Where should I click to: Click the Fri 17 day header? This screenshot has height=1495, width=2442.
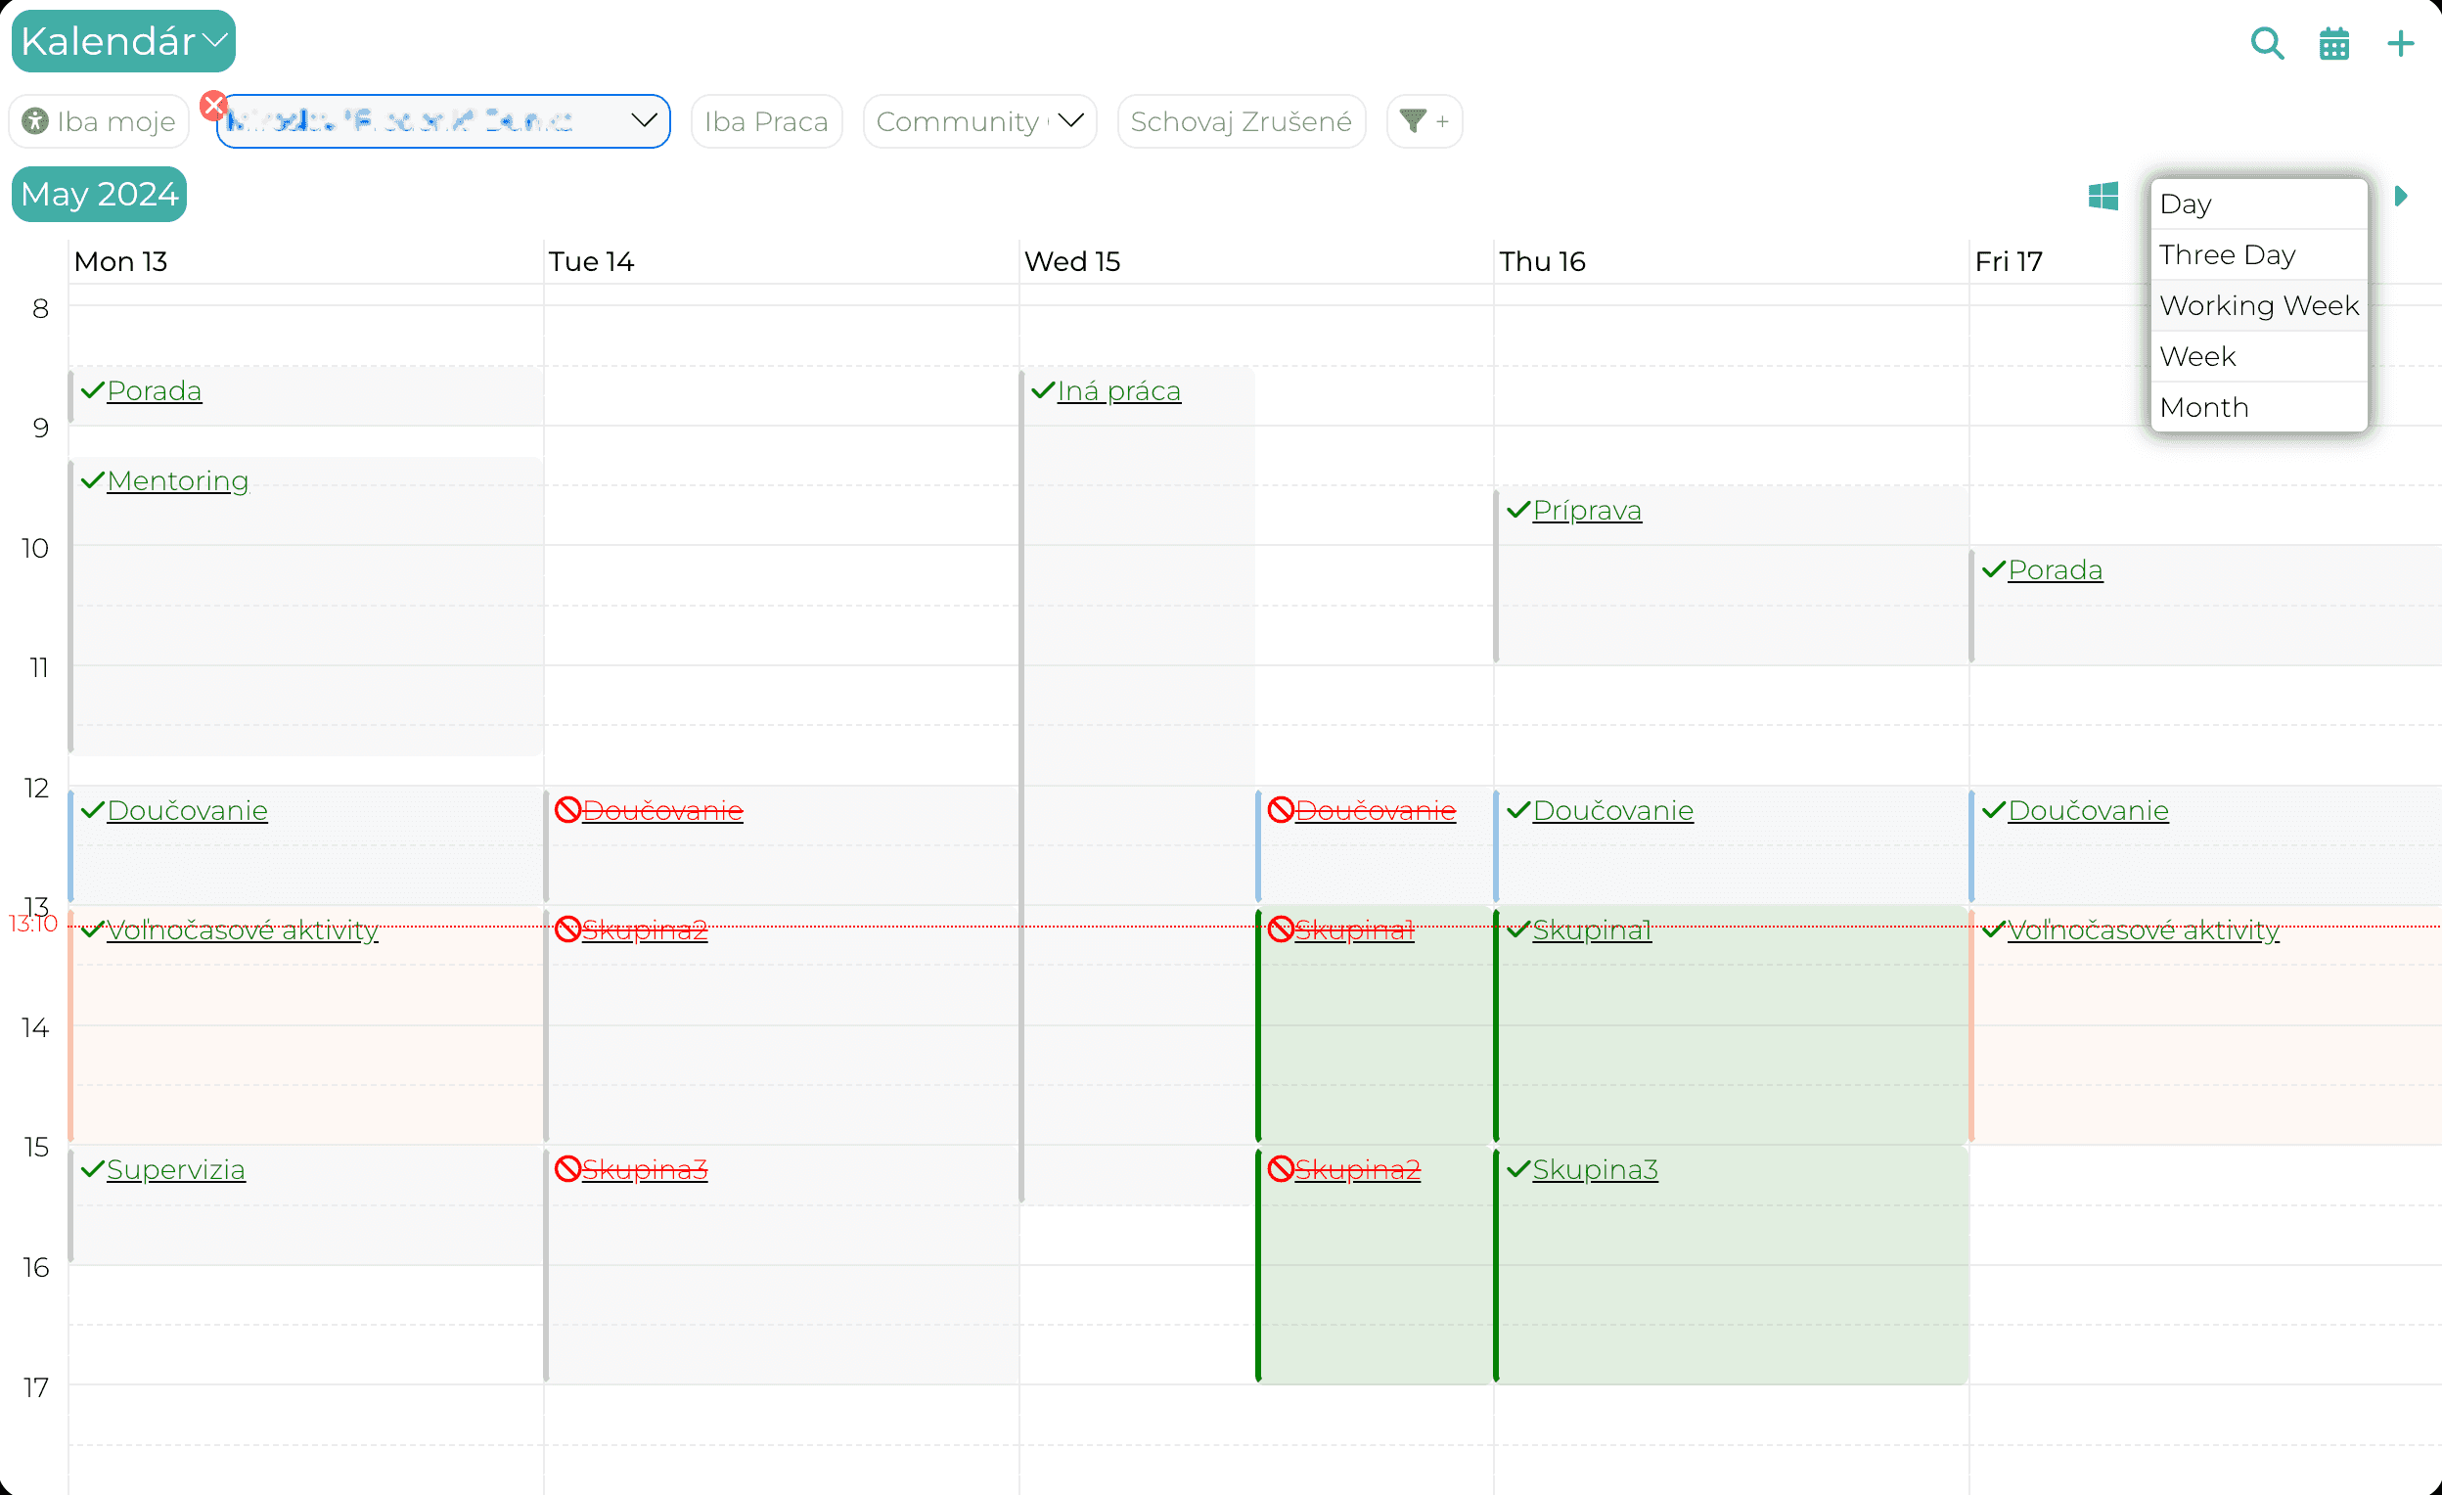coord(2009,262)
